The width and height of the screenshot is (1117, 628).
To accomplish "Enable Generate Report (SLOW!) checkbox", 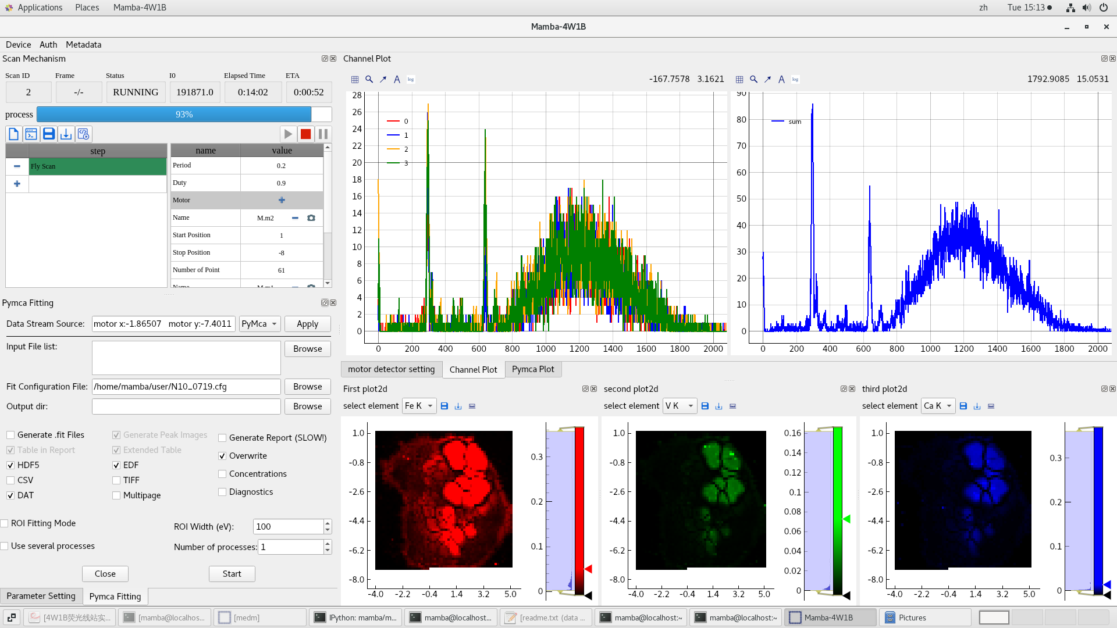I will click(x=222, y=438).
